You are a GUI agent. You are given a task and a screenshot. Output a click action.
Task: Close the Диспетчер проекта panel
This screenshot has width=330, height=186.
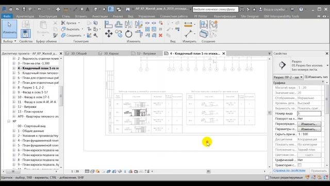(61, 54)
